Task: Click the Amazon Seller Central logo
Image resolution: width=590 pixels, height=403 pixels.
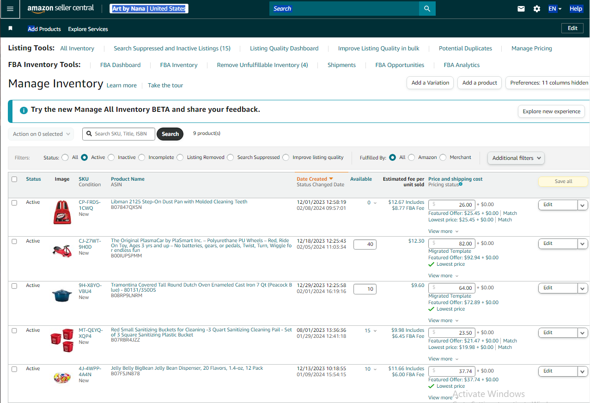Action: (x=61, y=8)
